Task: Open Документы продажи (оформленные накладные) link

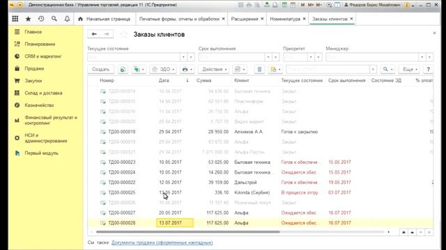Action: point(162,242)
